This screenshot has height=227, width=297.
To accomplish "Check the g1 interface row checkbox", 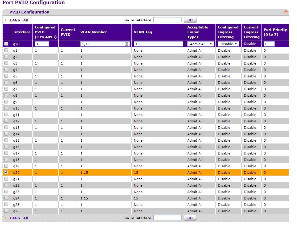I will pyautogui.click(x=6, y=50).
